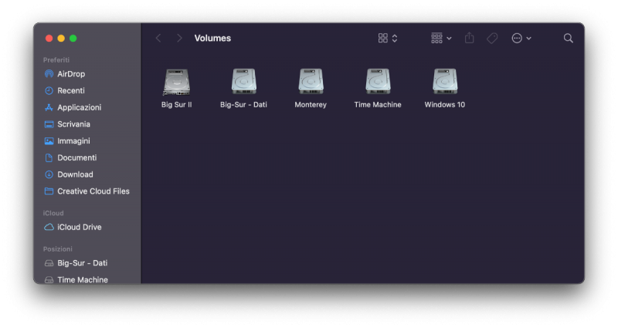The height and width of the screenshot is (328, 618).
Task: Select the Big Sur II drive icon
Action: (x=177, y=82)
